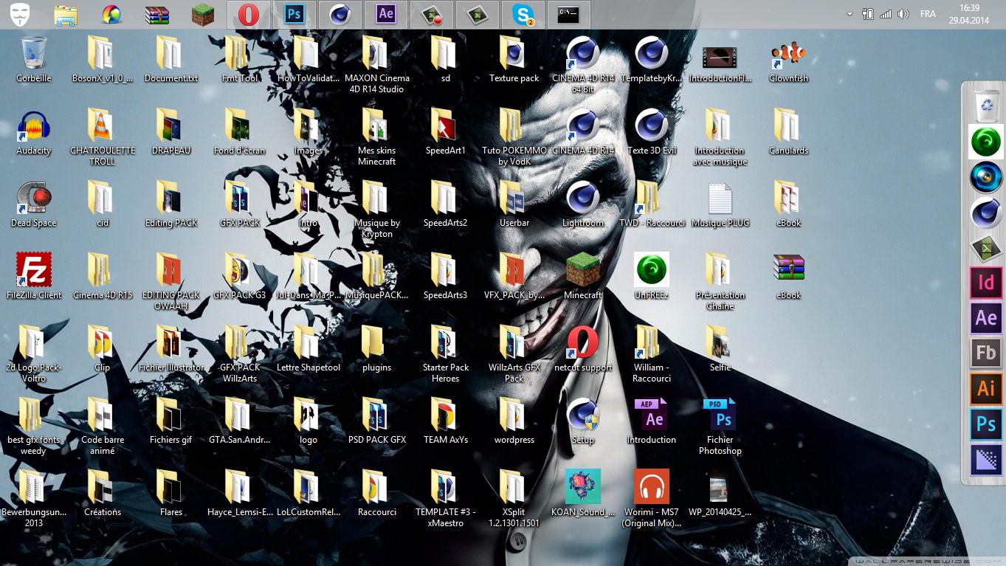Launch Illustrator from the side dock

tap(986, 388)
